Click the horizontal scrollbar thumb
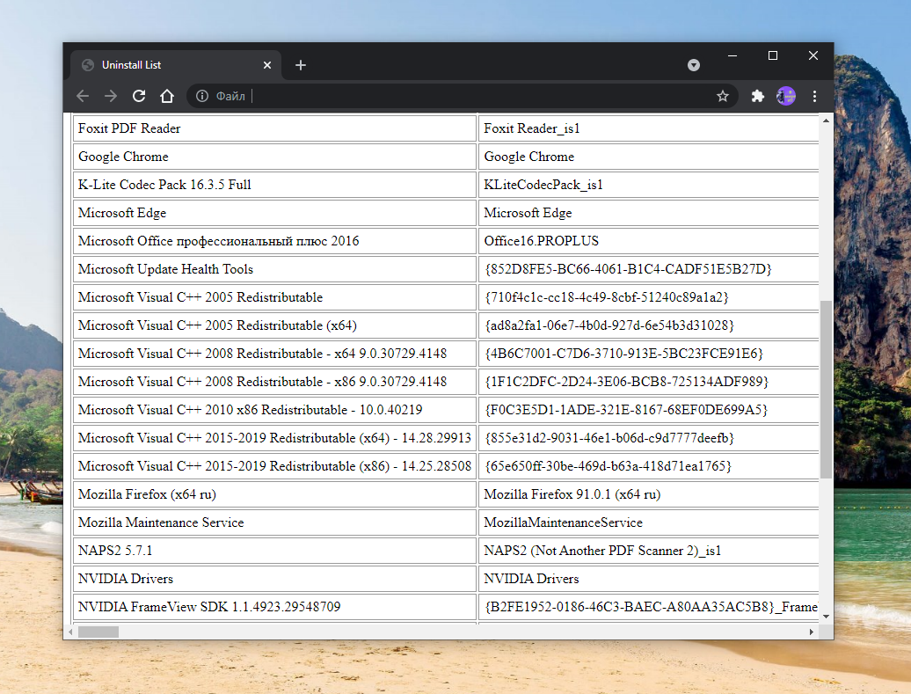Image resolution: width=911 pixels, height=694 pixels. coord(98,632)
